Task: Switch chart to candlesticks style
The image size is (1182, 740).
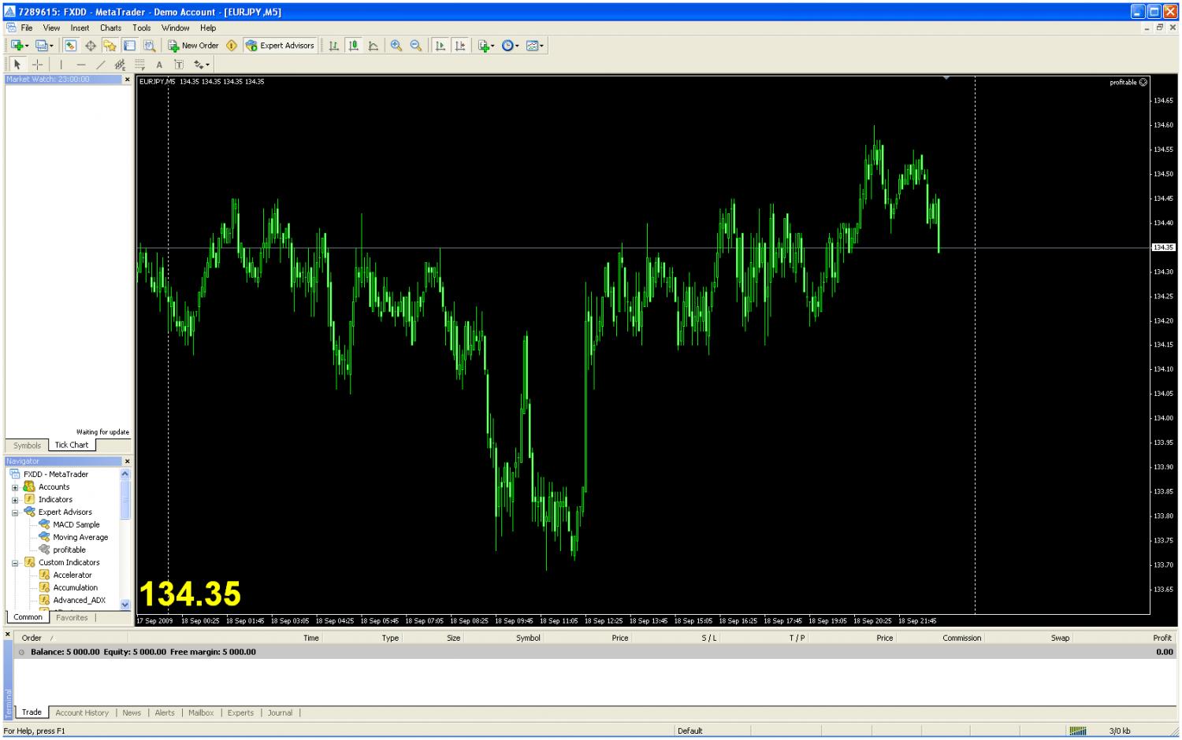Action: (354, 46)
